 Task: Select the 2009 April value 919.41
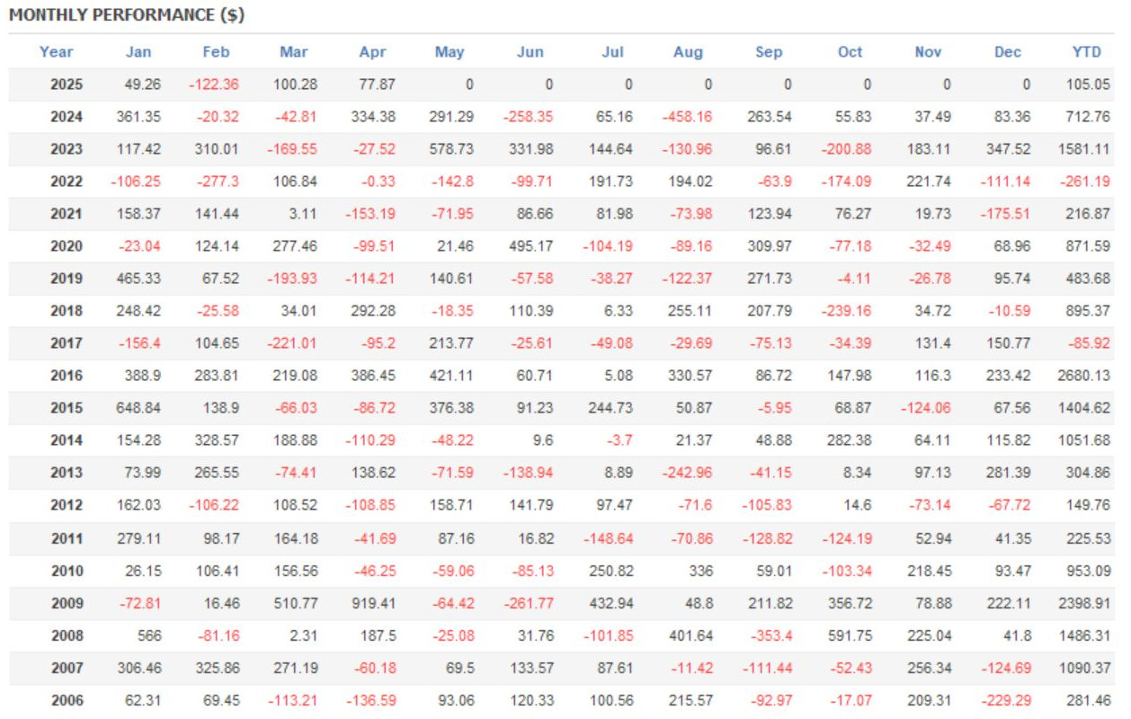[x=372, y=602]
